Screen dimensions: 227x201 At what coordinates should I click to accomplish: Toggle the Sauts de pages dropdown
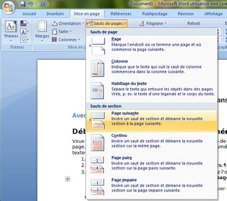106,24
